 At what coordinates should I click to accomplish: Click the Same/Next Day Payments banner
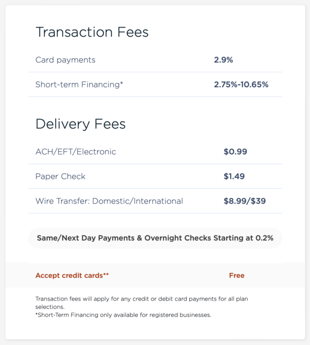(x=155, y=238)
